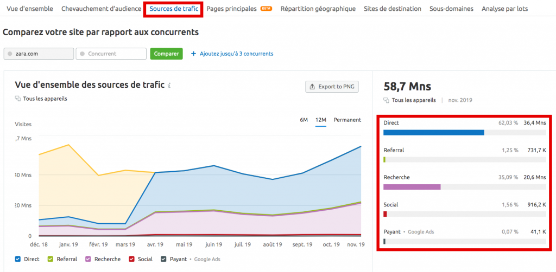Click the 62,03 % Direct percentage
Viewport: 556px width, 272px height.
point(508,123)
